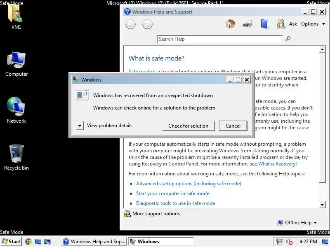Screen dimensions: 330x247
Task: Minimize the Windows recovery dialog
Action: (230, 79)
